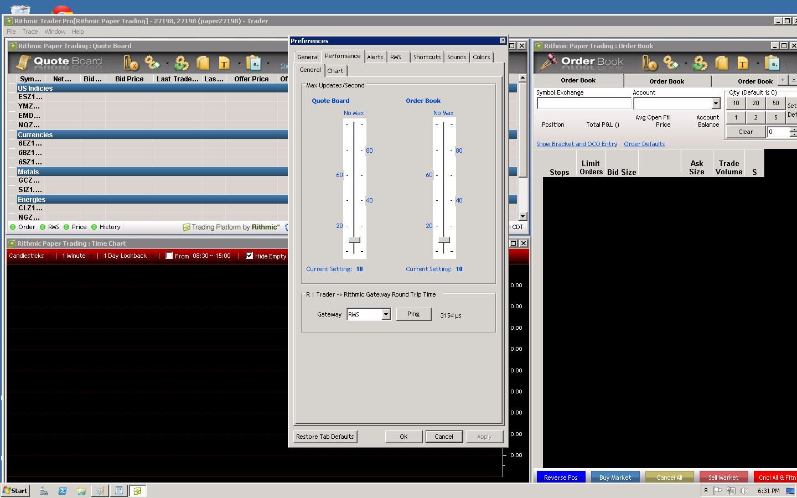
Task: Add a new Order Book tab with plus button
Action: 783,80
